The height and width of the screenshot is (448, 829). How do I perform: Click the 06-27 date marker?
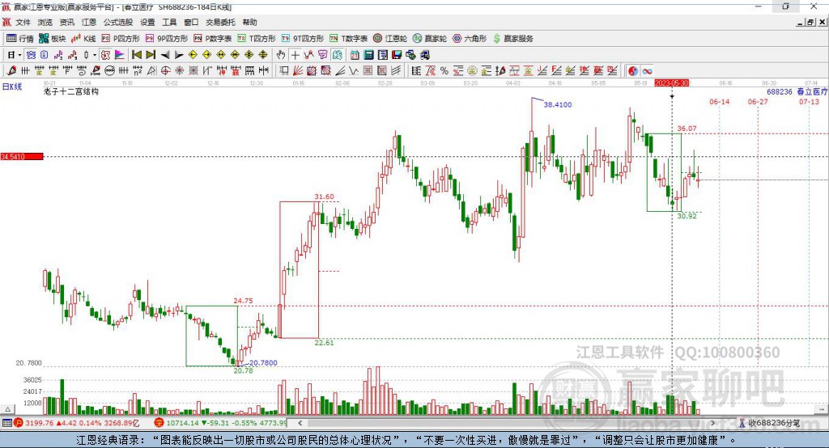758,101
